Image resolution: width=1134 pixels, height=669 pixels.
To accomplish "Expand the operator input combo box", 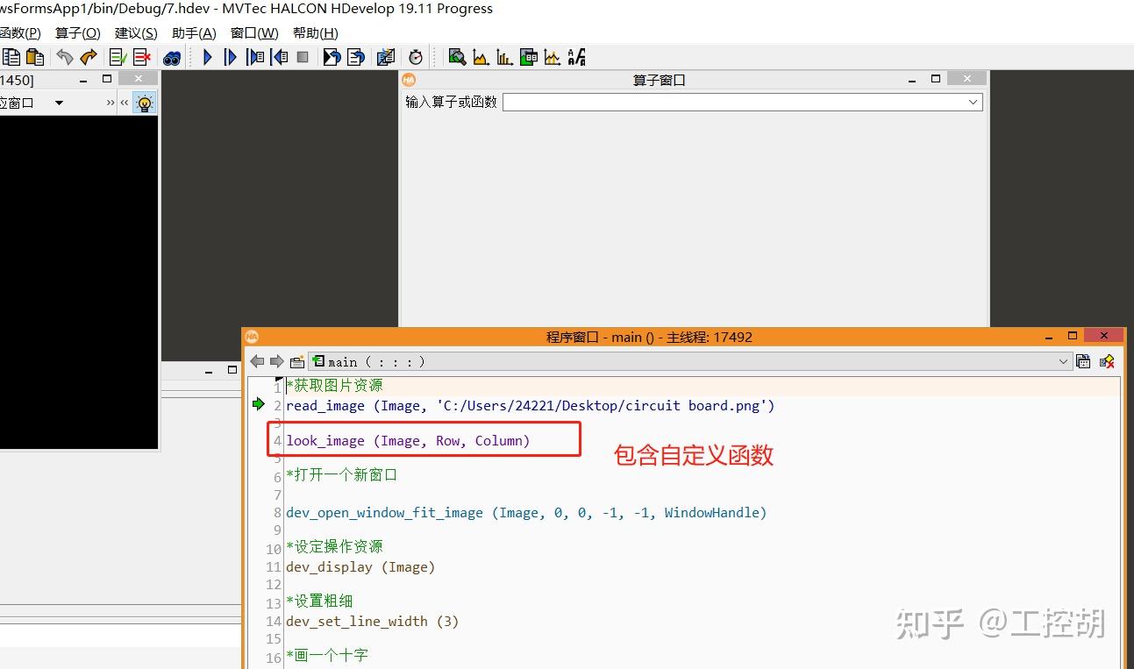I will pyautogui.click(x=973, y=102).
